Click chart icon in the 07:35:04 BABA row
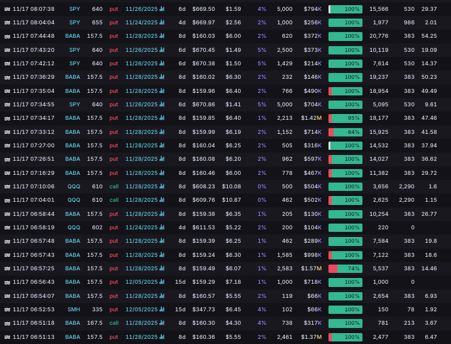 click(x=162, y=91)
